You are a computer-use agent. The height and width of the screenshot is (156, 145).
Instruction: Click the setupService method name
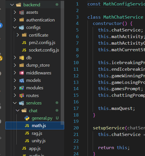coord(109,128)
